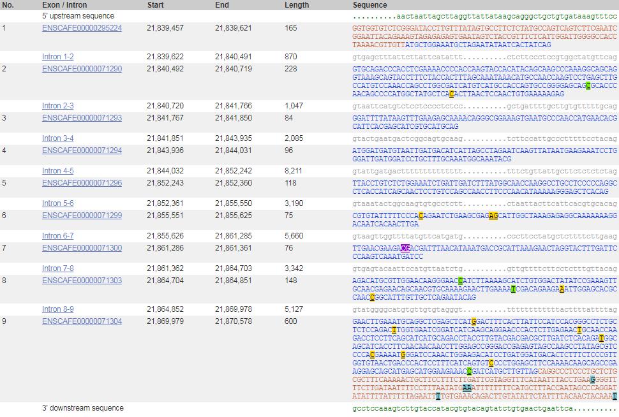The image size is (619, 417).
Task: Click start value 21,855,551
Action: pyautogui.click(x=165, y=216)
